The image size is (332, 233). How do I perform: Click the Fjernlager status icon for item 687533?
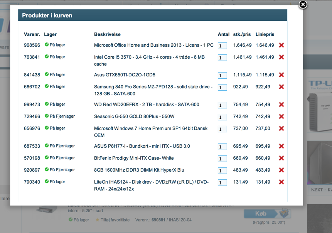pyautogui.click(x=47, y=145)
